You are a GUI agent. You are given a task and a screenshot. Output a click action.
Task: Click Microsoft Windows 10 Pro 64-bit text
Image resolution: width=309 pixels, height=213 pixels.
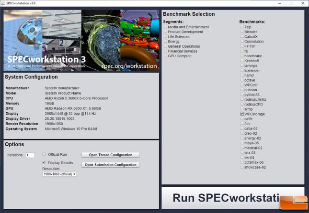(71, 128)
